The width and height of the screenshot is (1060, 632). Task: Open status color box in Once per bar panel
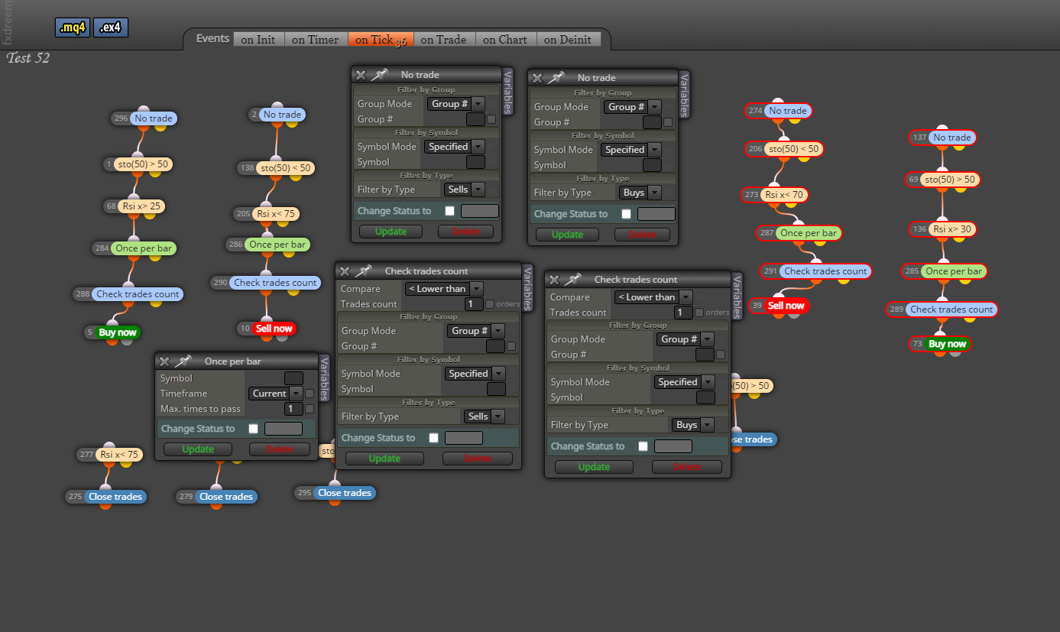tap(284, 429)
